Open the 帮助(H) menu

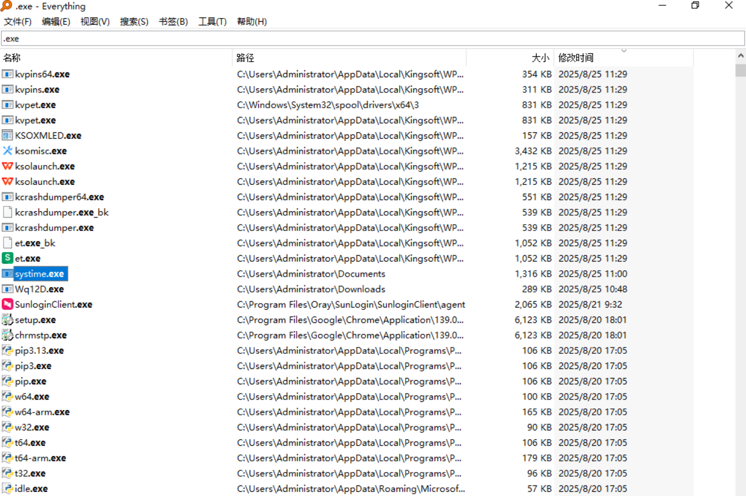[x=252, y=22]
